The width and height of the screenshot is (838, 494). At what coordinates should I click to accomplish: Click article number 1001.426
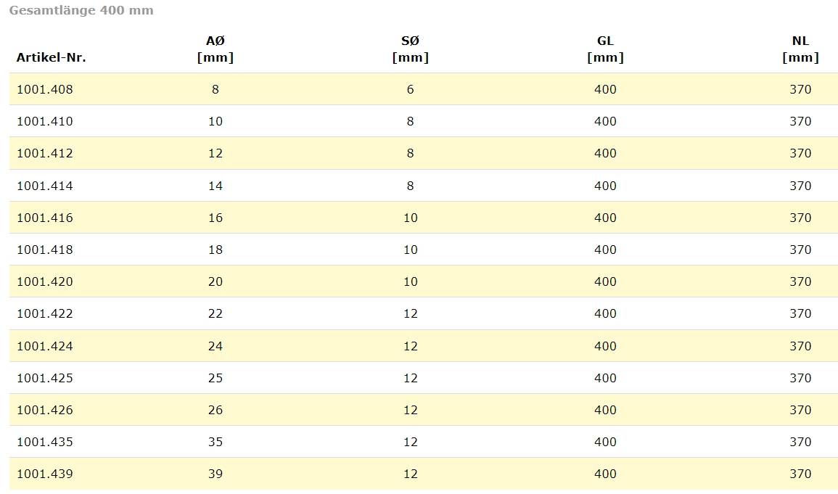[x=45, y=410]
